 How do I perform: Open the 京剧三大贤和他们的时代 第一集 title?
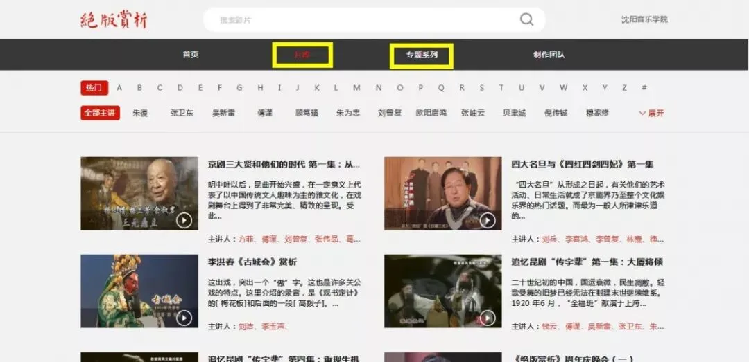point(284,165)
